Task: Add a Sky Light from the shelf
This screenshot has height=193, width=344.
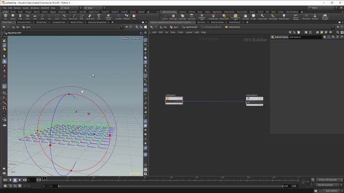Action: click(x=246, y=17)
